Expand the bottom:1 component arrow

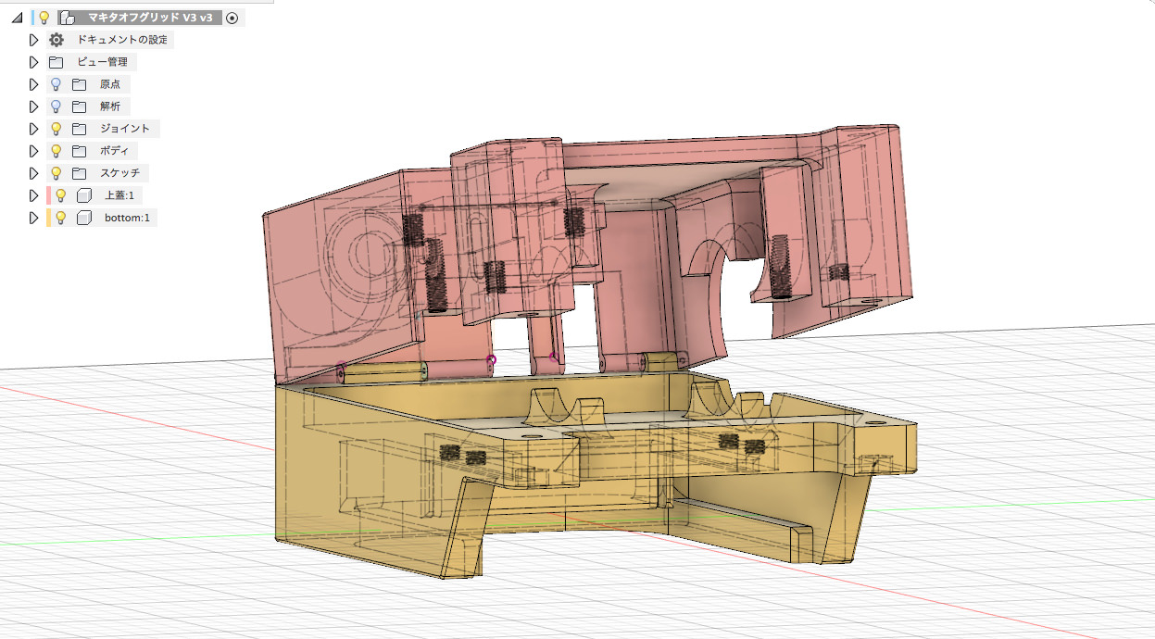34,218
